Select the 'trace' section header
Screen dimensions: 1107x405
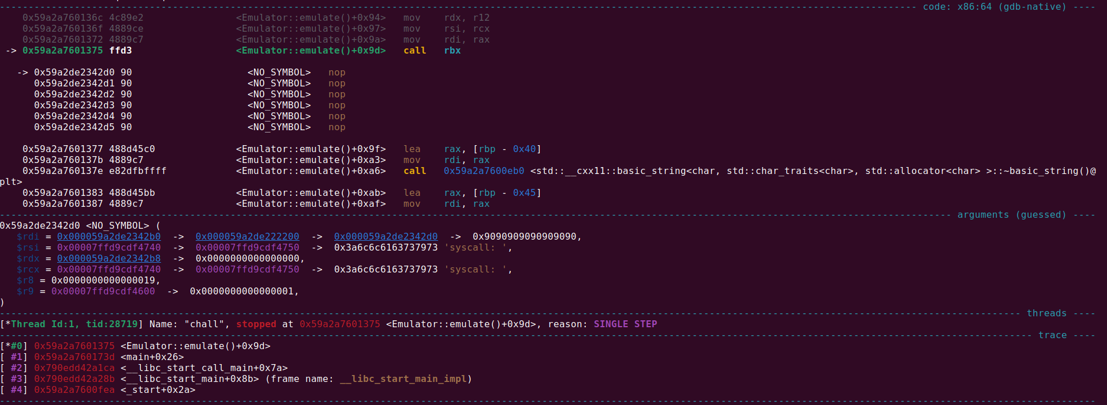[1052, 335]
